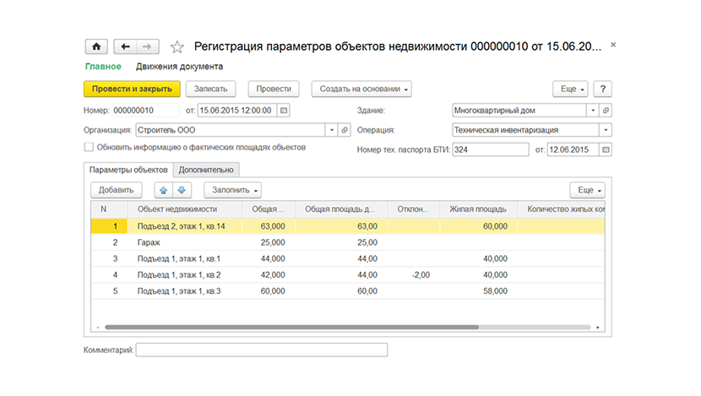The width and height of the screenshot is (701, 396).
Task: Click the Жилая площадь column header
Action: [x=478, y=209]
